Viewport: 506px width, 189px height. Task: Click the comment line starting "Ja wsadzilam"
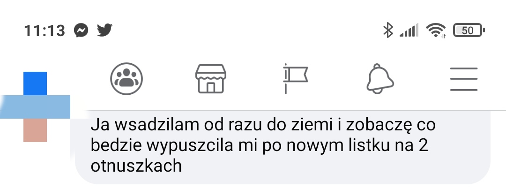263,126
